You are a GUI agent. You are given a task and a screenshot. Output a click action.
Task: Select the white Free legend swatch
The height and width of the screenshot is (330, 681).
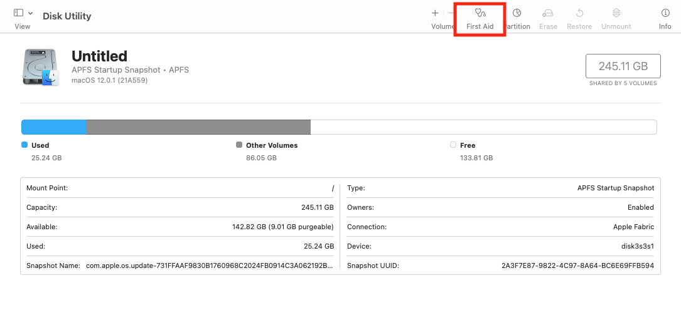tap(453, 145)
